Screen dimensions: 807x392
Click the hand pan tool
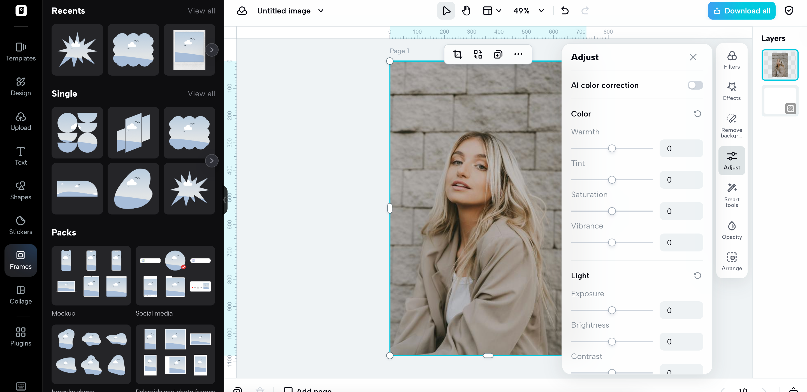point(466,11)
